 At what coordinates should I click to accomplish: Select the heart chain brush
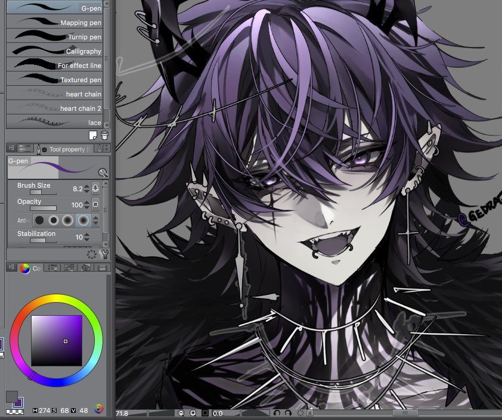pyautogui.click(x=54, y=94)
